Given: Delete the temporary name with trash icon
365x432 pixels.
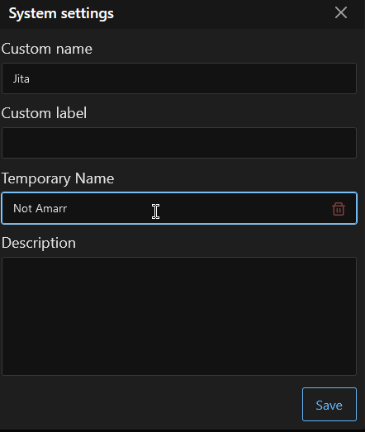Looking at the screenshot, I should point(339,209).
